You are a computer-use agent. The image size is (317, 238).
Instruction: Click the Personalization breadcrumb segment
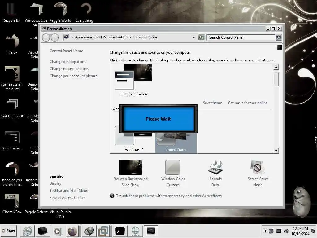pyautogui.click(x=145, y=37)
